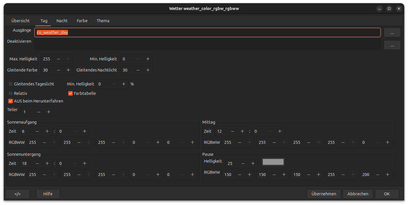This screenshot has width=408, height=205.
Task: Decrease Pause Helligkeit with minus
Action: [x=243, y=163]
